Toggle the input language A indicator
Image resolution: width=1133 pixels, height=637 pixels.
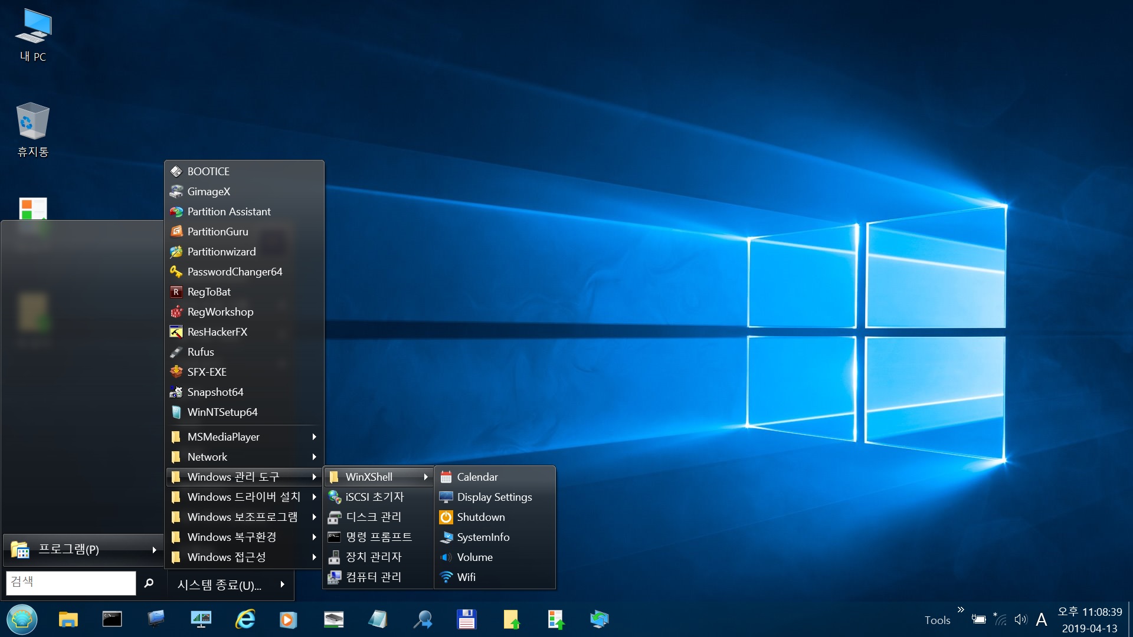[x=1042, y=619]
